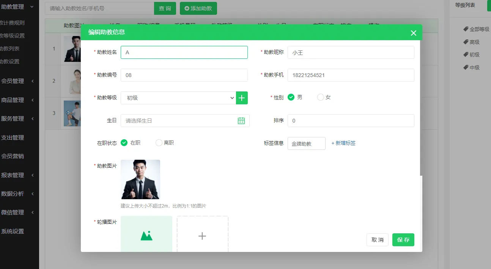Click the 保存 button

(403, 240)
